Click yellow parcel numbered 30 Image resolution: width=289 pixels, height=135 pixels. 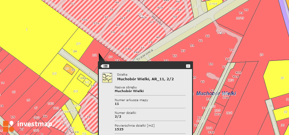tap(282, 78)
